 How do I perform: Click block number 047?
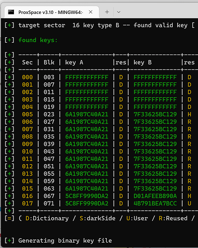49,159
